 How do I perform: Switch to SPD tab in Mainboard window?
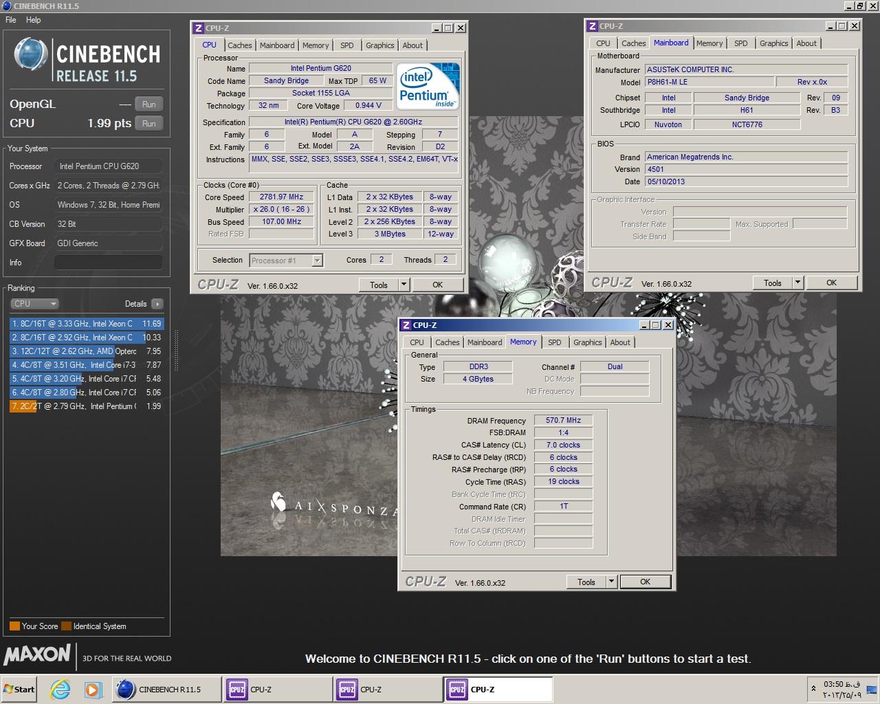point(741,43)
